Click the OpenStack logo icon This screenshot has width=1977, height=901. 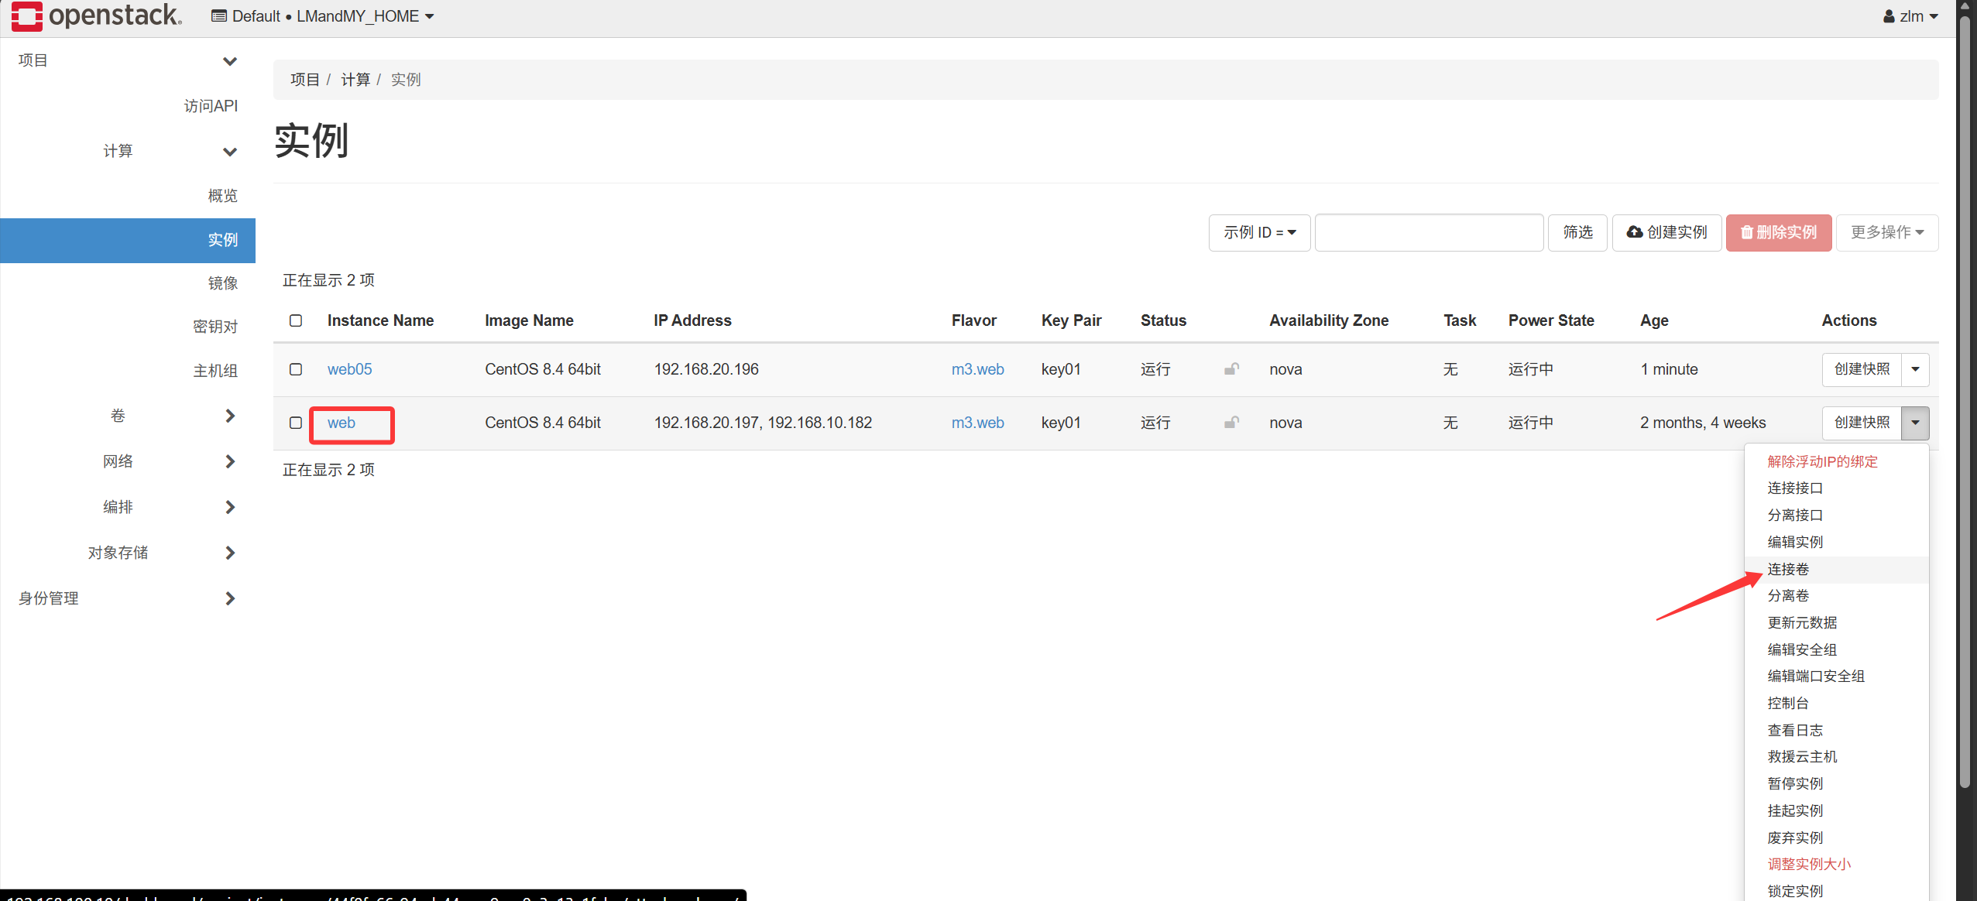coord(27,16)
